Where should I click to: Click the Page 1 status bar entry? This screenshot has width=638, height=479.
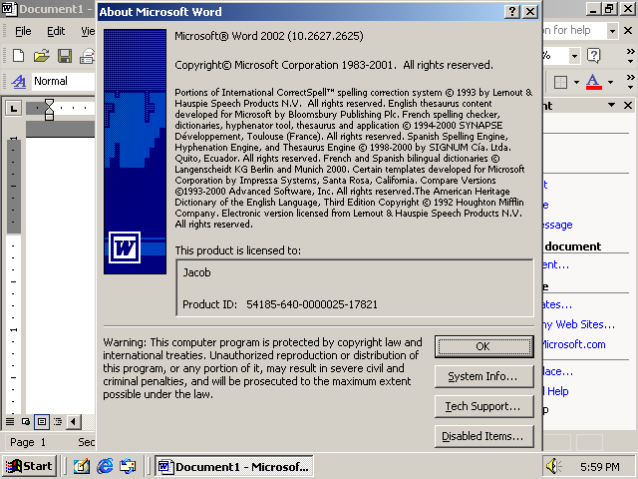coord(28,442)
